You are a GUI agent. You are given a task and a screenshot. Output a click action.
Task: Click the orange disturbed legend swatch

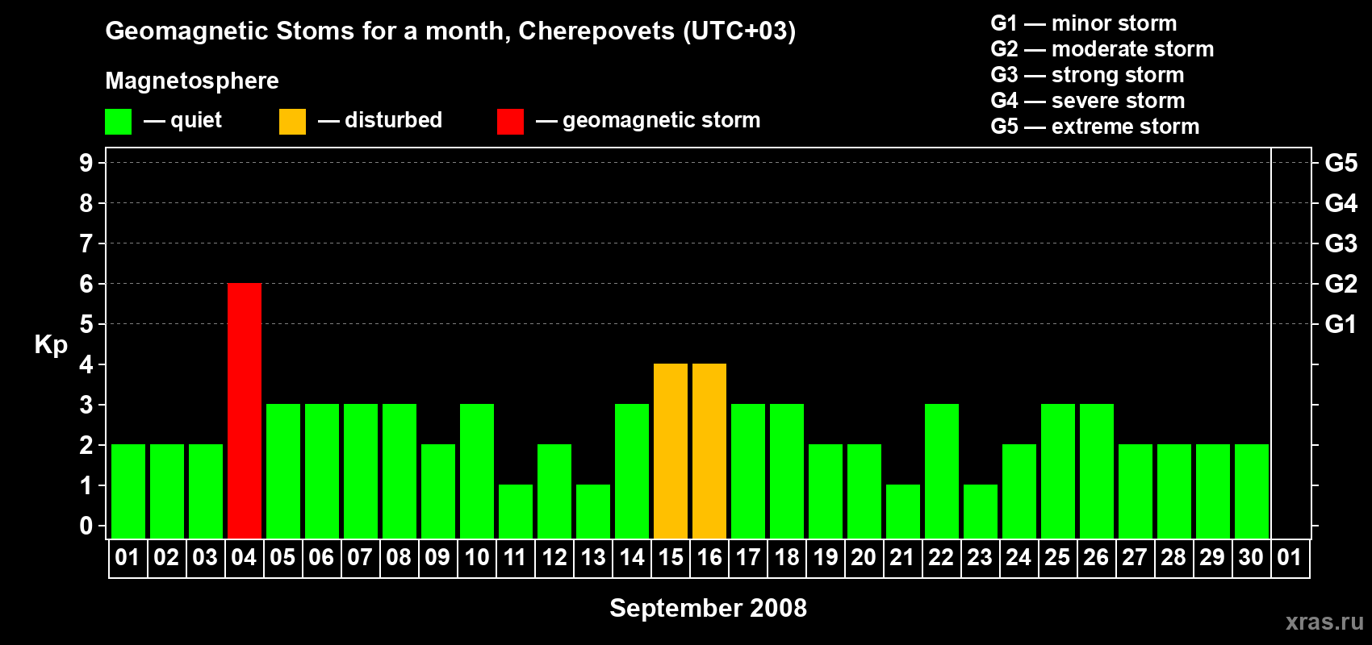pos(292,122)
